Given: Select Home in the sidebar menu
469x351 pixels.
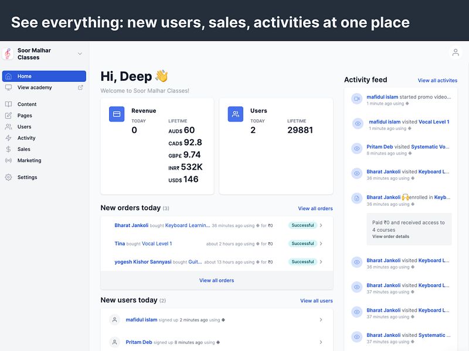Looking at the screenshot, I should tap(44, 76).
